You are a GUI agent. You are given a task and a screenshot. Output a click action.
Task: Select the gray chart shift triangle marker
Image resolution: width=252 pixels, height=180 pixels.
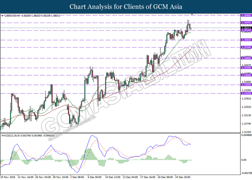tap(192, 15)
